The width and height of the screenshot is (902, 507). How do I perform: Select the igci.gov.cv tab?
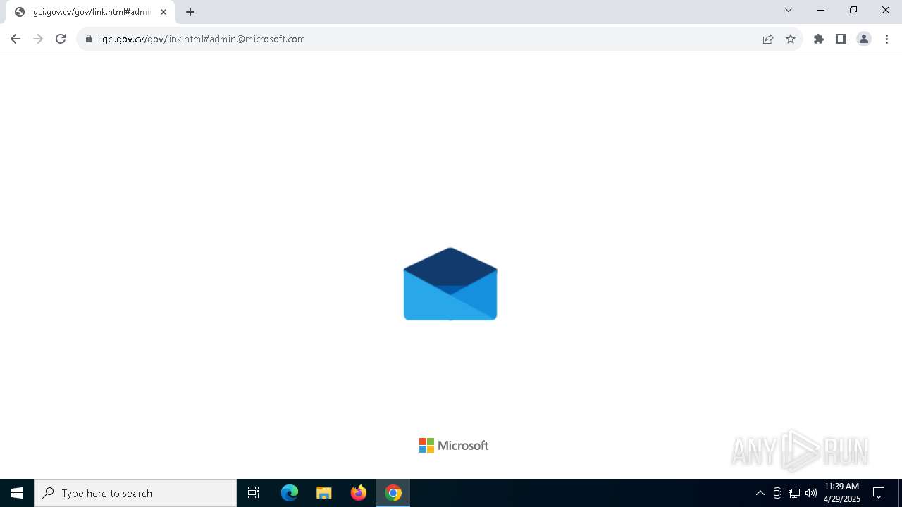pyautogui.click(x=90, y=12)
